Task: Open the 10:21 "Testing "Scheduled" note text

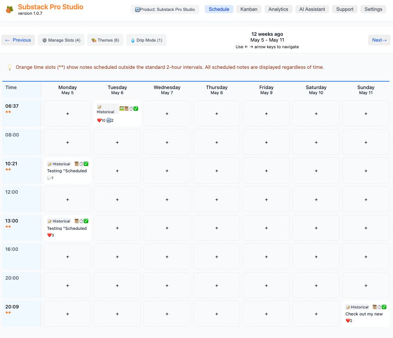Action: tap(67, 171)
